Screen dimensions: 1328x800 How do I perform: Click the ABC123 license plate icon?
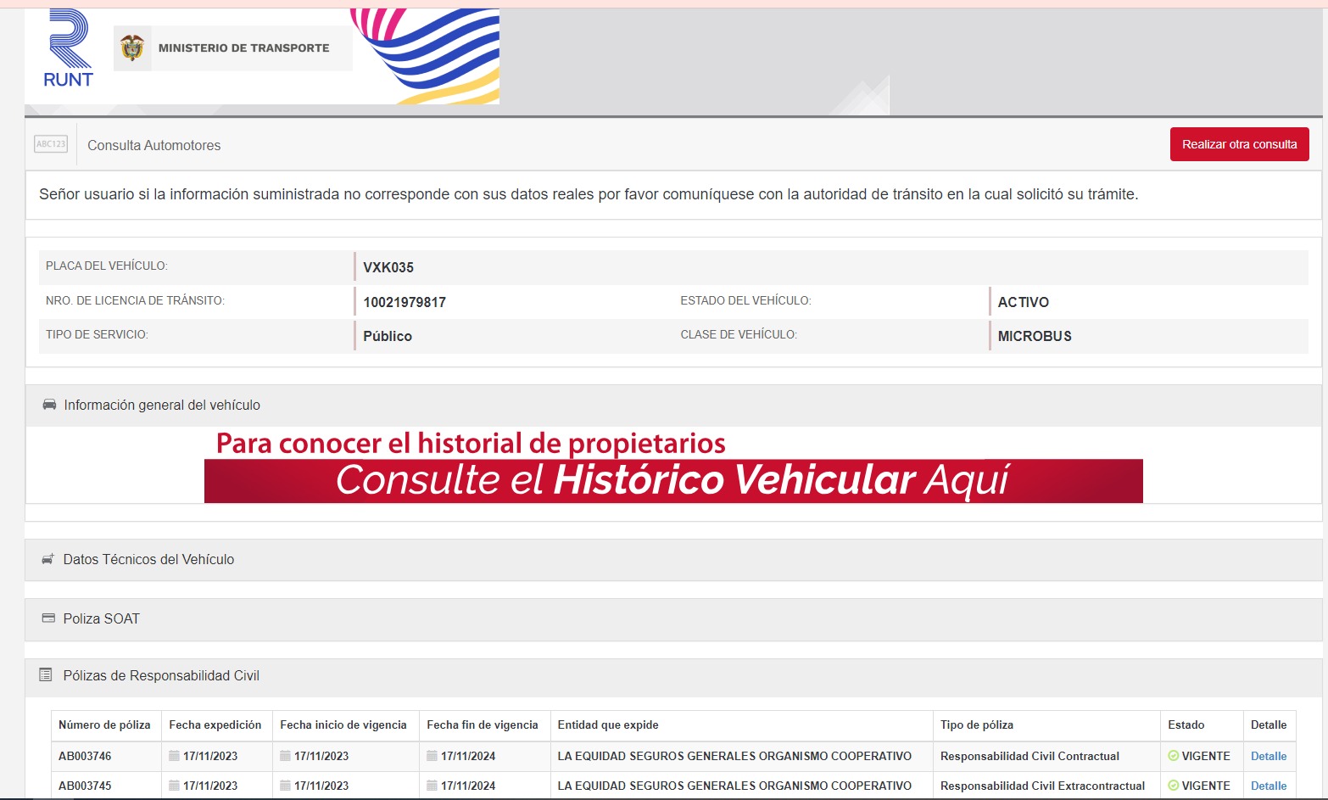pyautogui.click(x=51, y=144)
